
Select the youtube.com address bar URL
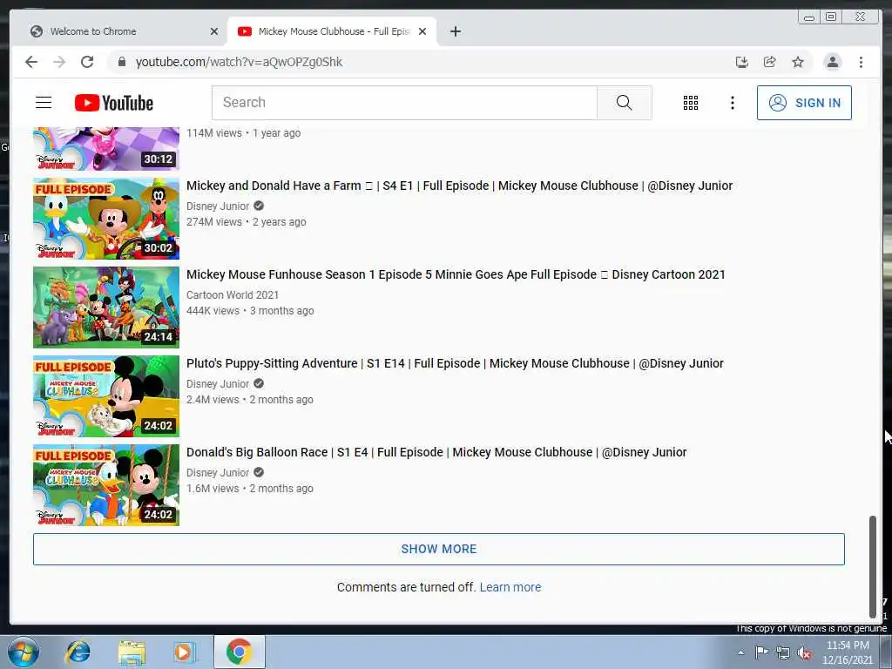pyautogui.click(x=239, y=62)
